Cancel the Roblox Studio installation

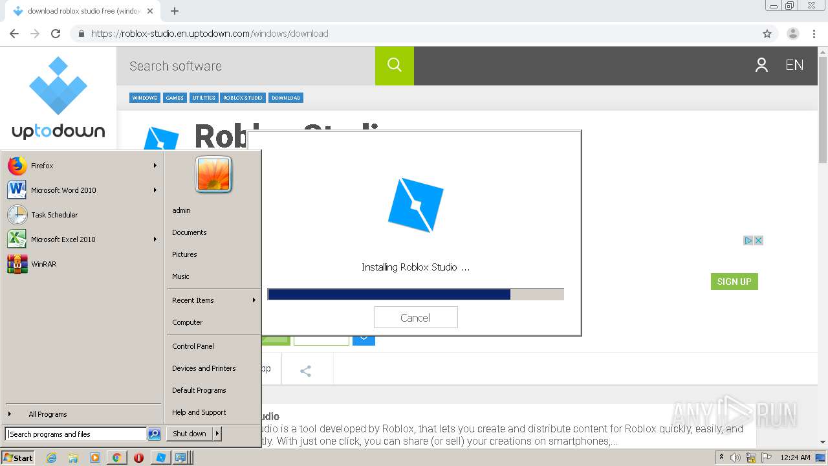tap(415, 318)
